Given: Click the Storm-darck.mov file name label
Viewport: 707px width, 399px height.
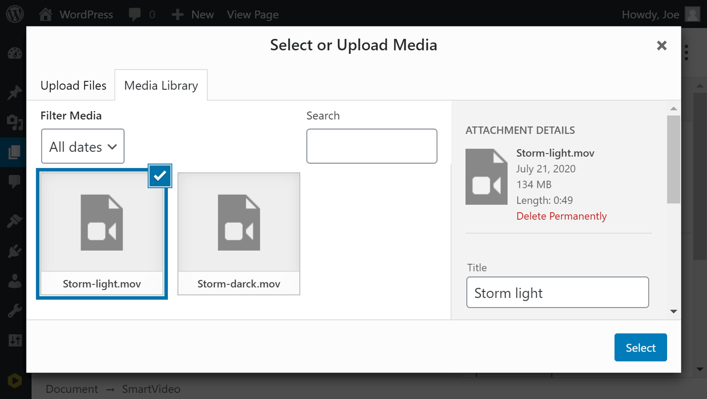Looking at the screenshot, I should point(239,284).
